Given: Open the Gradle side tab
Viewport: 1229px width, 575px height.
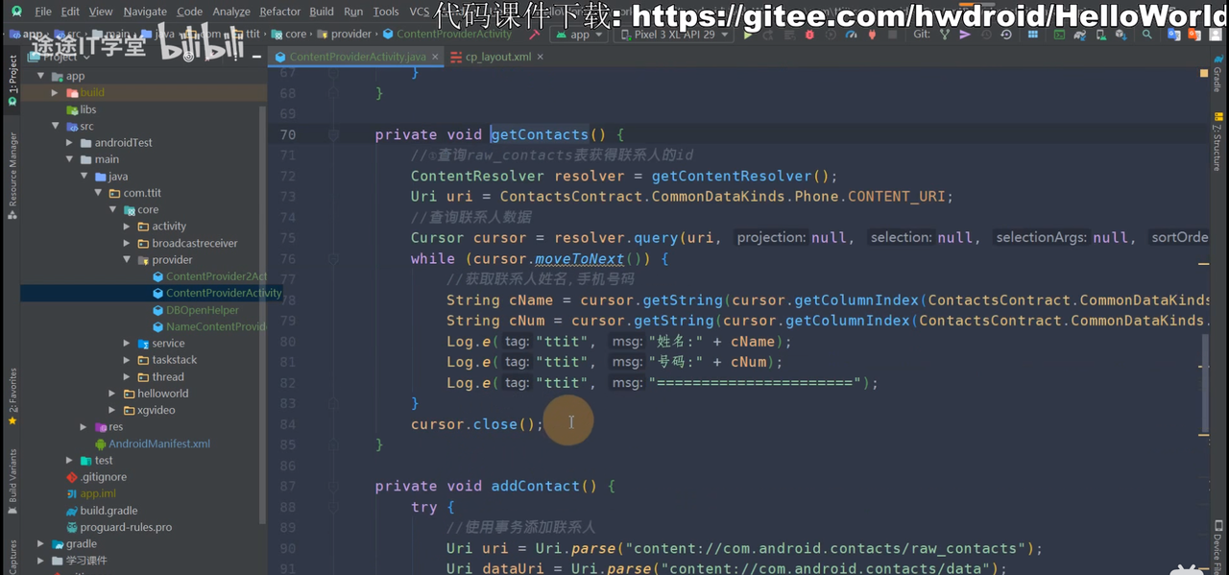Looking at the screenshot, I should point(1217,73).
